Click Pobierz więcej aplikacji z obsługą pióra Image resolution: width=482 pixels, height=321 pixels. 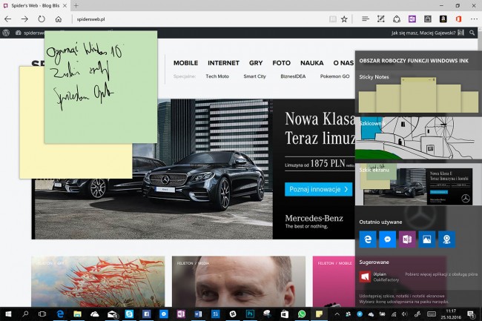(441, 274)
